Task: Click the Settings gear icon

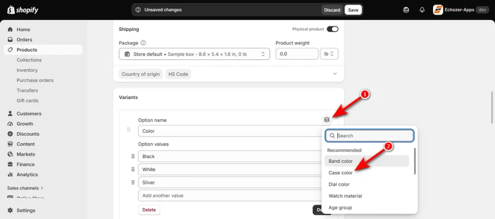Action: click(x=11, y=210)
